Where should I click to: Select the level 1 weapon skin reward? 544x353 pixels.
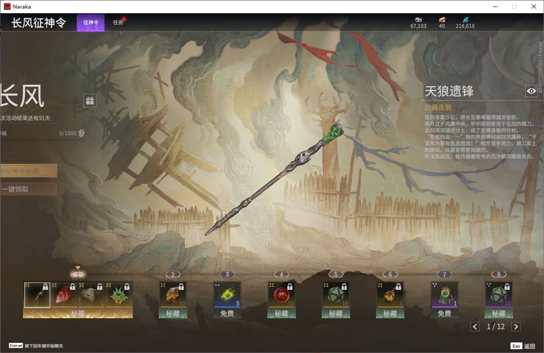coord(37,295)
